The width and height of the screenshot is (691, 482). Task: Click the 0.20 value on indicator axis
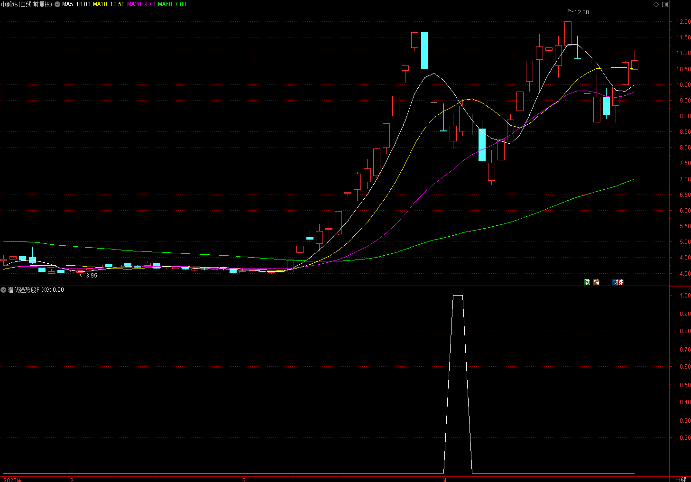(x=685, y=438)
